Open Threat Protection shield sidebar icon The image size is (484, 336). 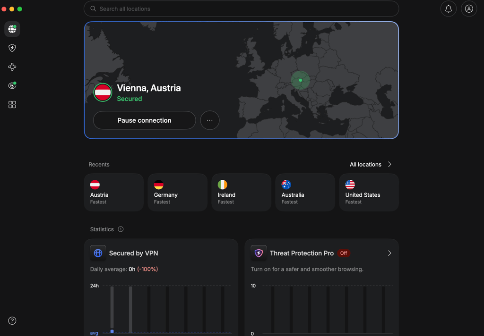[12, 48]
